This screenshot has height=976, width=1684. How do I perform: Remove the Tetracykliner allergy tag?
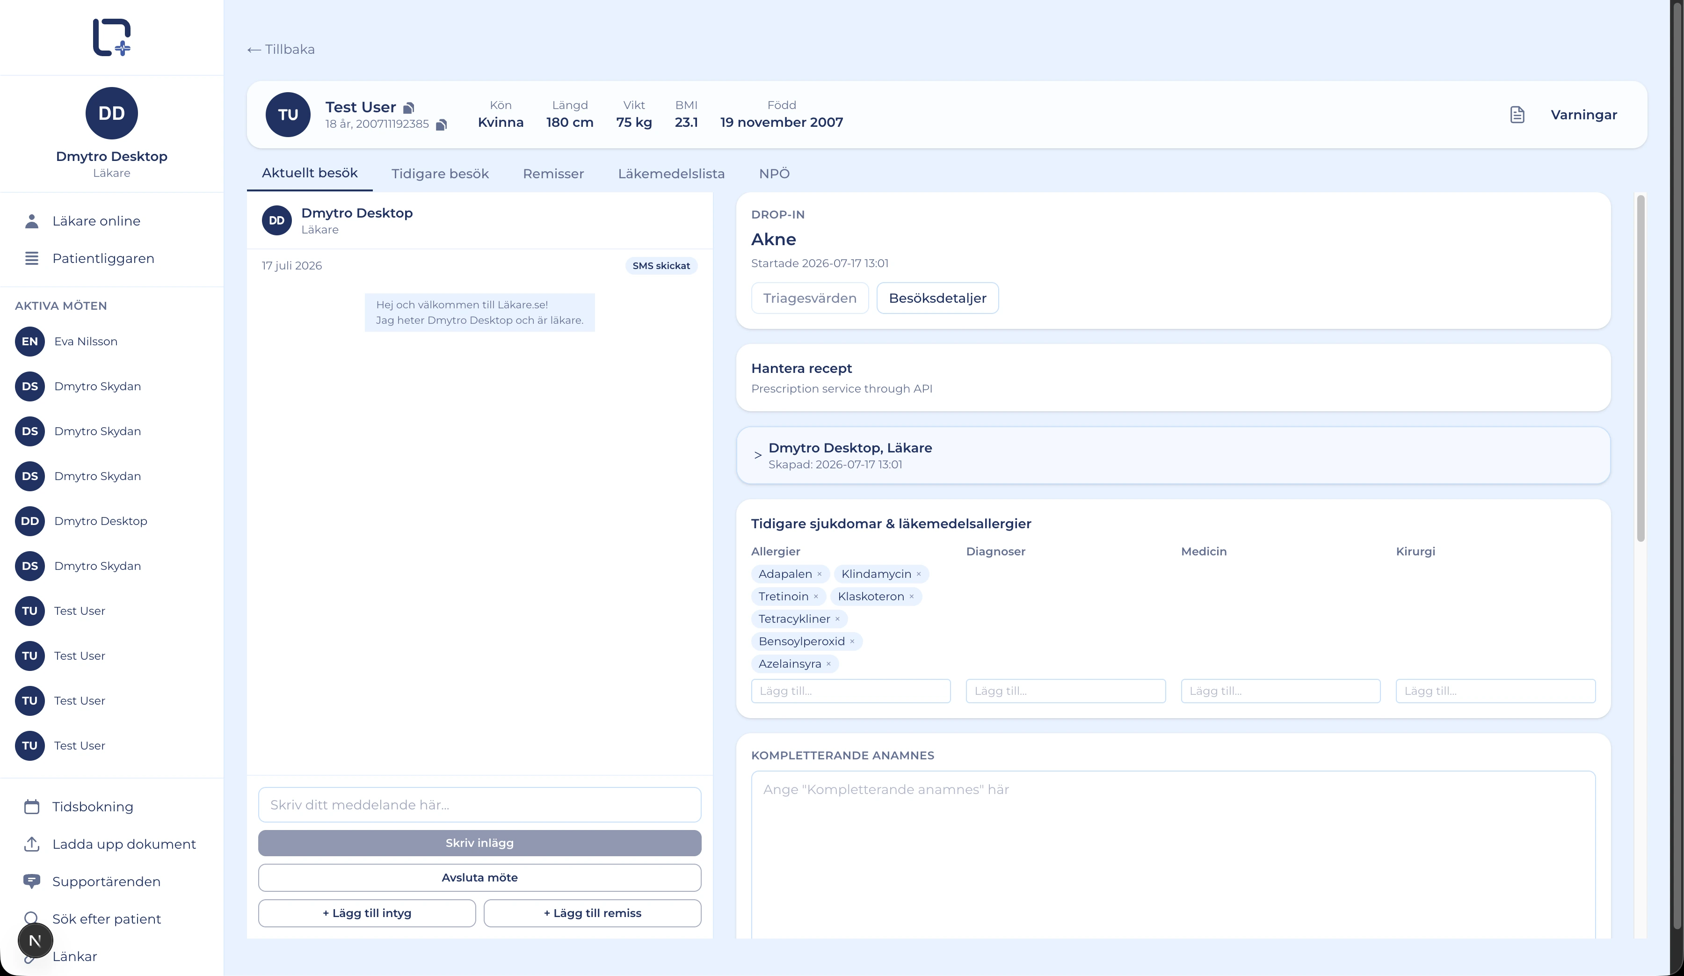(x=837, y=619)
